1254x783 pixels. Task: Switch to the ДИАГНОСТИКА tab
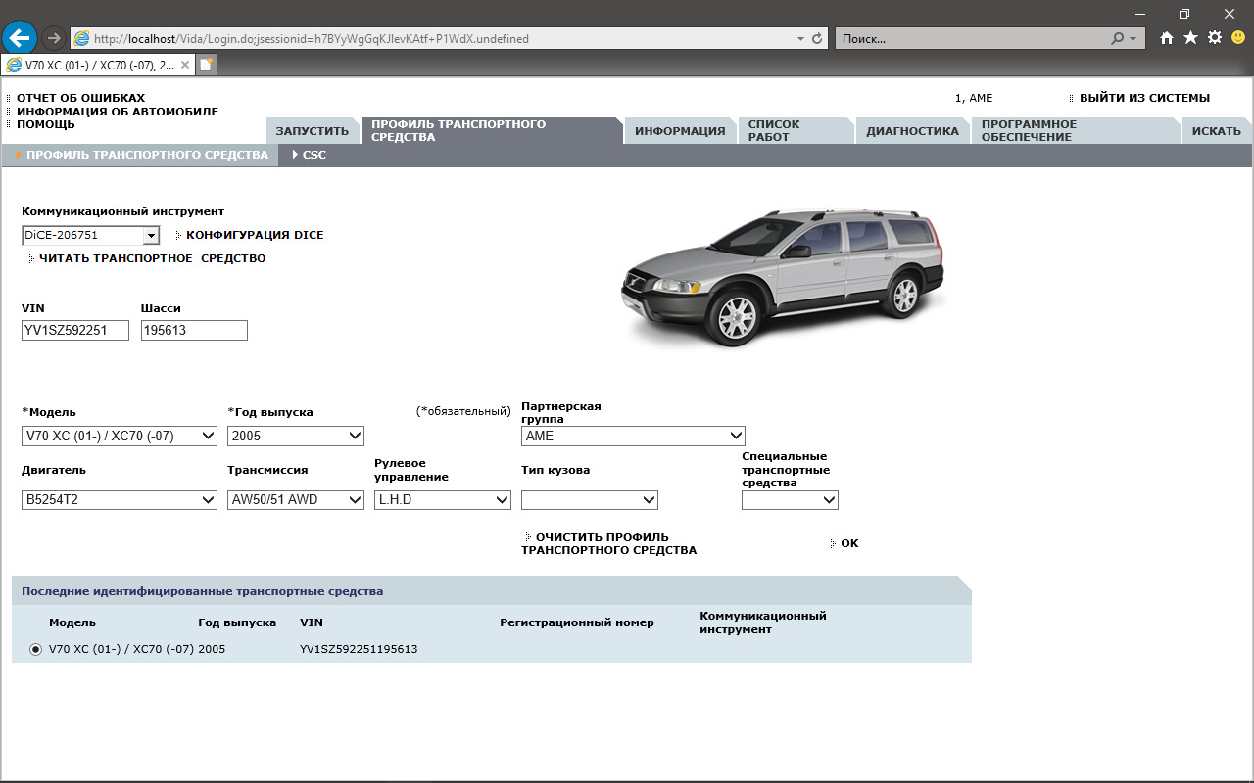tap(912, 131)
